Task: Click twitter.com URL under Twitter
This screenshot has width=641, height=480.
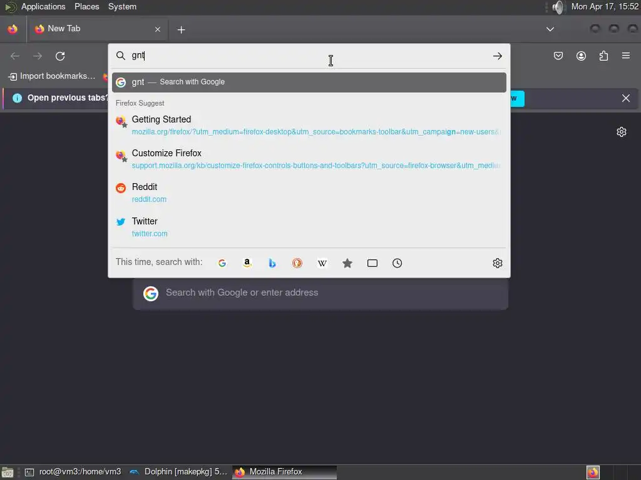Action: point(150,234)
